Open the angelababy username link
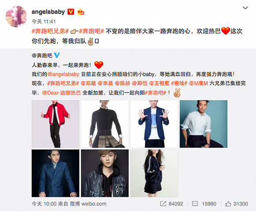Screen dimensions: 256x213 [x=48, y=12]
